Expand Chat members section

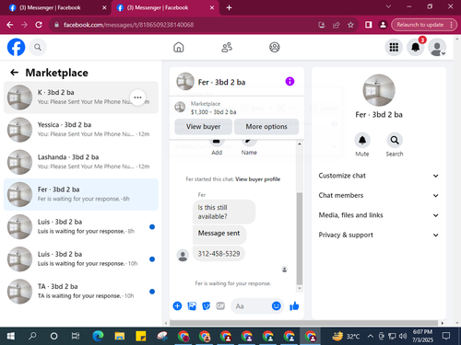379,195
